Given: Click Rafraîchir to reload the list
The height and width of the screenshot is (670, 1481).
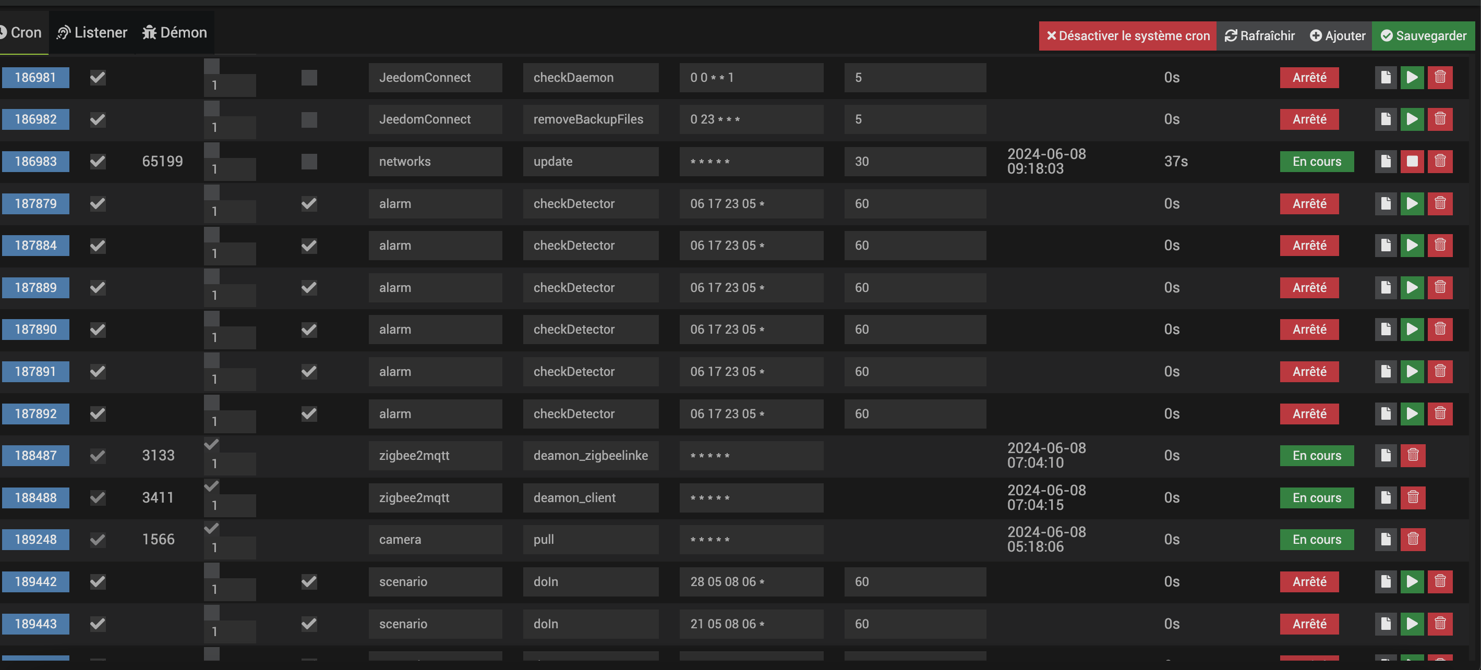Looking at the screenshot, I should tap(1259, 35).
